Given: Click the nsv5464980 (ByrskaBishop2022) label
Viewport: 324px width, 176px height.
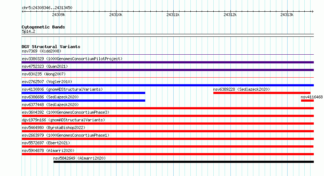Looking at the screenshot, I should [54, 128].
